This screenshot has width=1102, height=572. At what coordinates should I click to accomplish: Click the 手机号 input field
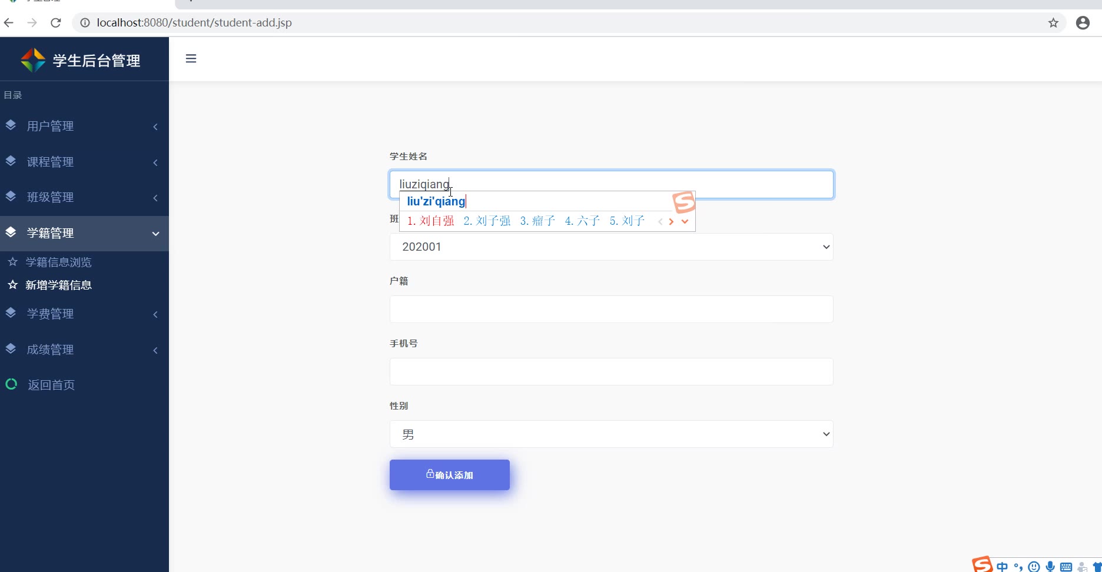pyautogui.click(x=611, y=371)
